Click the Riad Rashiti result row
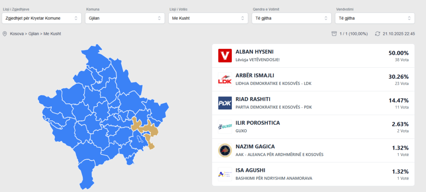 313,103
